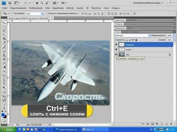
Task: Open the Непрозрачность slider arrow
Action: pos(173,36)
